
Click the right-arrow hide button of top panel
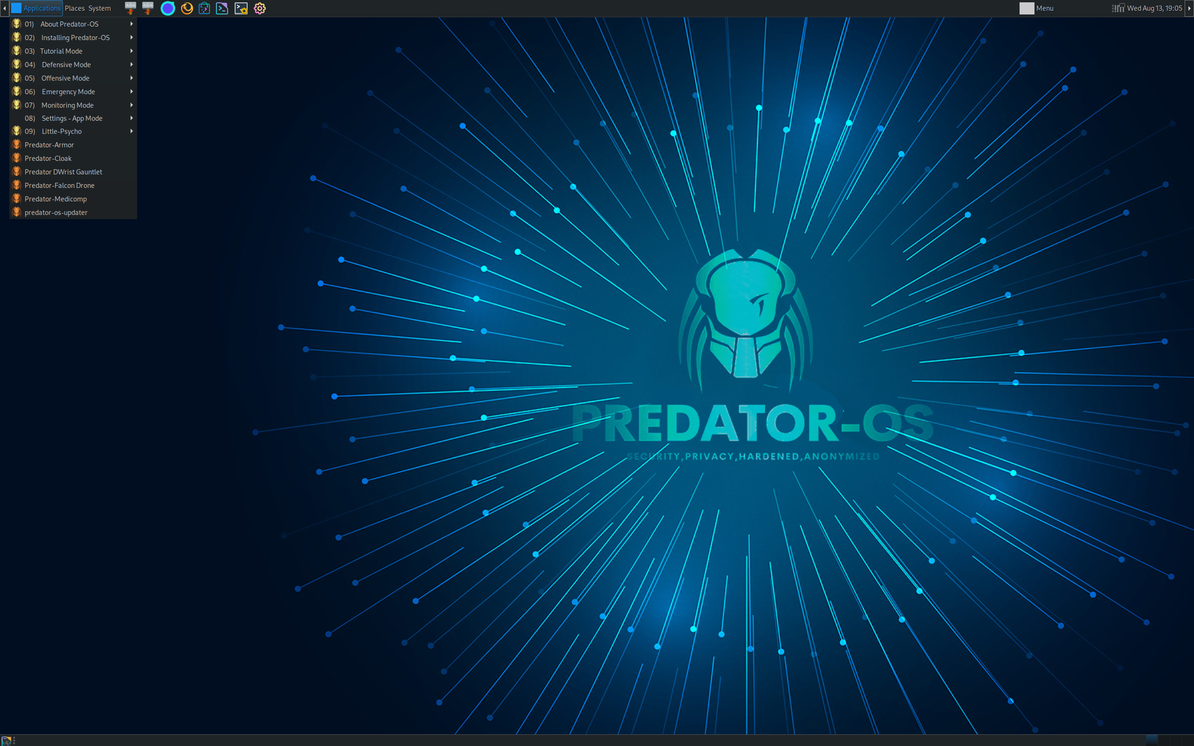pos(1189,8)
